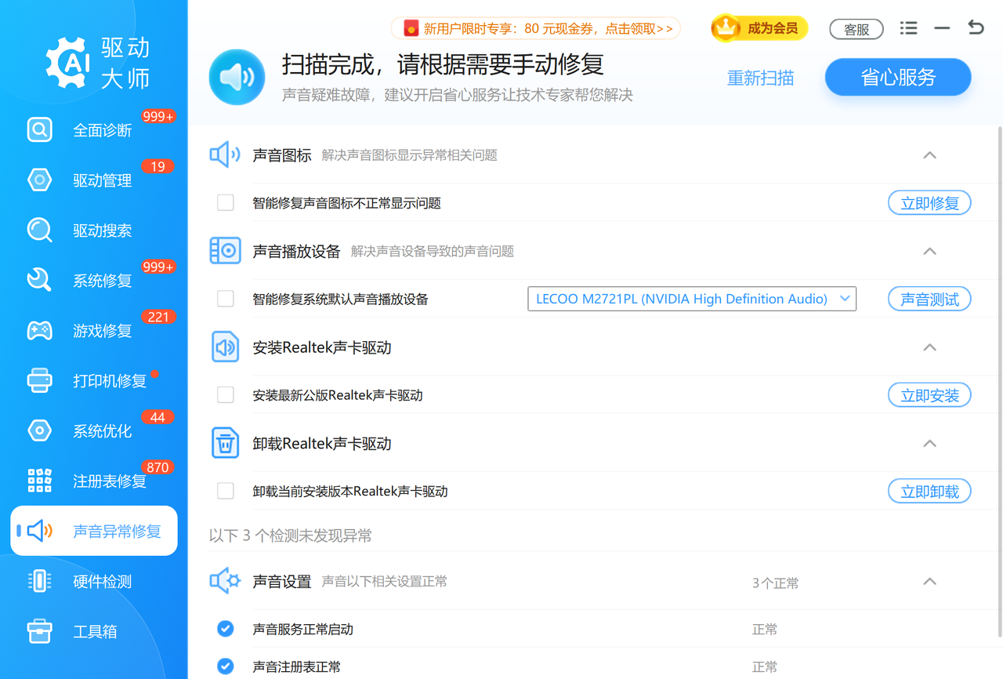Click the 声音播放设备 section speaker-box icon
Image resolution: width=1003 pixels, height=679 pixels.
tap(226, 251)
